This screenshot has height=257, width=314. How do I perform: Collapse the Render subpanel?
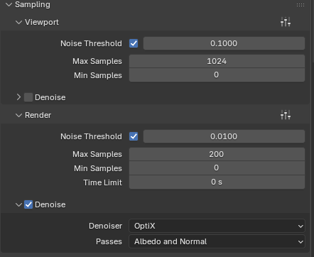pos(18,115)
